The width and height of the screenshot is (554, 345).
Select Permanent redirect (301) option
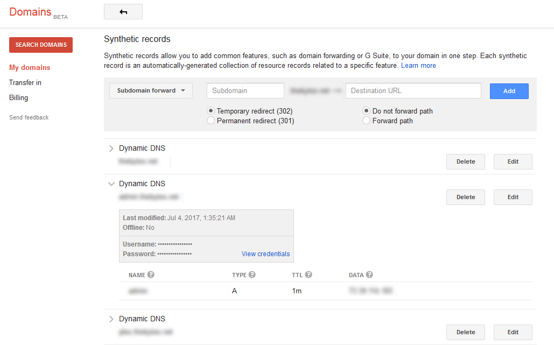click(211, 121)
